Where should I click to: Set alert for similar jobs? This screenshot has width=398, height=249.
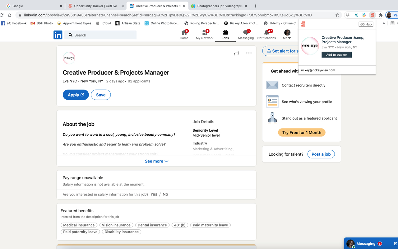[280, 51]
